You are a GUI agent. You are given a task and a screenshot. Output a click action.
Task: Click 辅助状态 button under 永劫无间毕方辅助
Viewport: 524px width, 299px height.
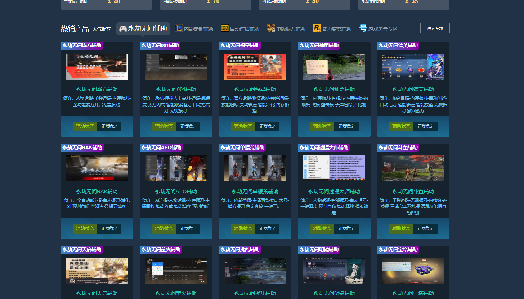click(85, 126)
